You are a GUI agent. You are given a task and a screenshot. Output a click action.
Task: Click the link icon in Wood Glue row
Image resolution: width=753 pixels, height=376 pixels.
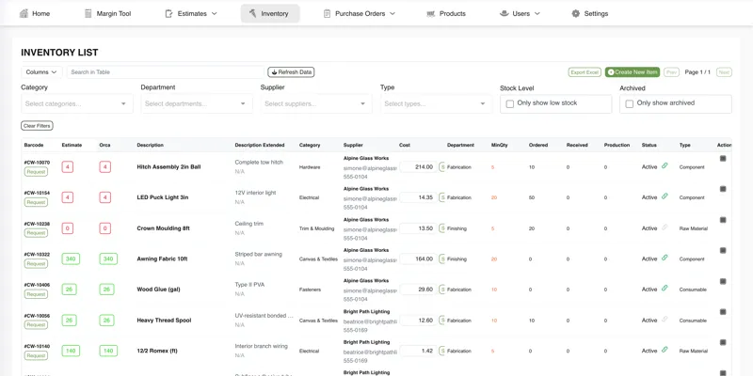pyautogui.click(x=665, y=289)
